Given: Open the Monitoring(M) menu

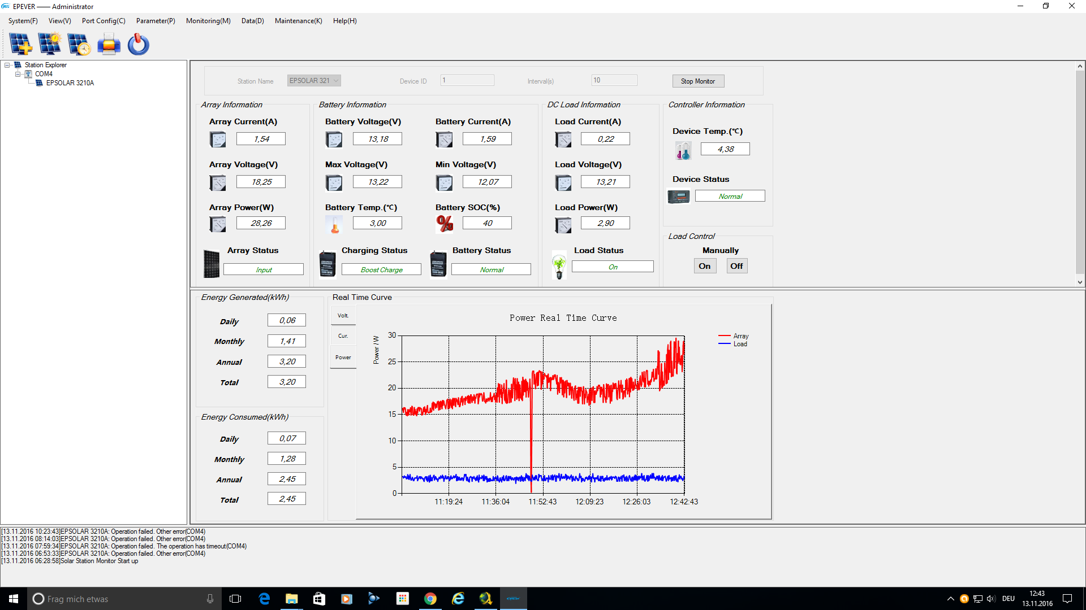Looking at the screenshot, I should coord(208,21).
